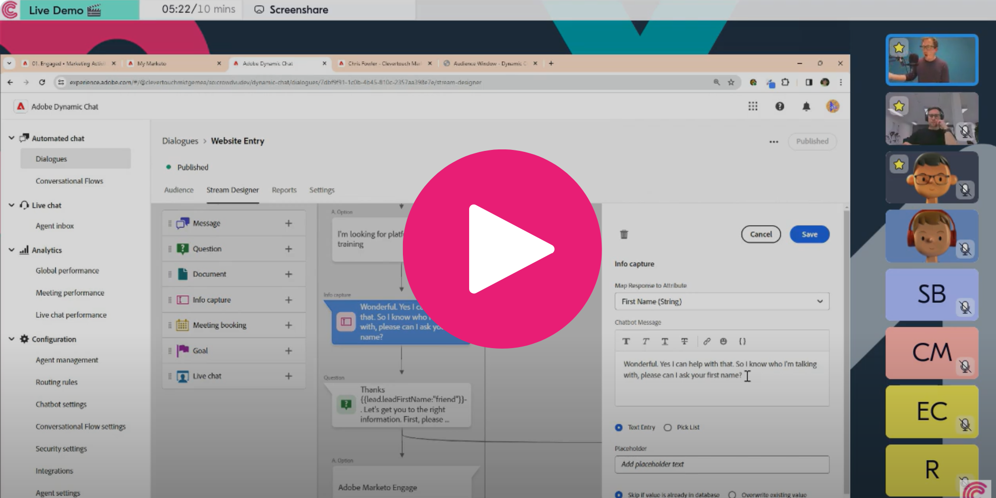Bookmark the page with the star icon
The image size is (996, 498).
[x=731, y=82]
